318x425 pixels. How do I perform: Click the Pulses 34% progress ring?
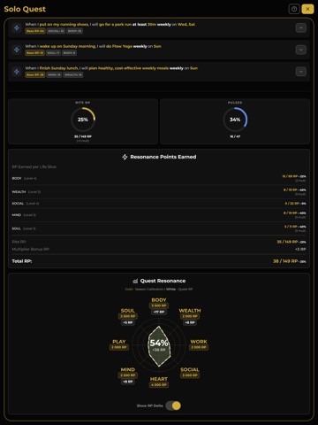pyautogui.click(x=235, y=120)
